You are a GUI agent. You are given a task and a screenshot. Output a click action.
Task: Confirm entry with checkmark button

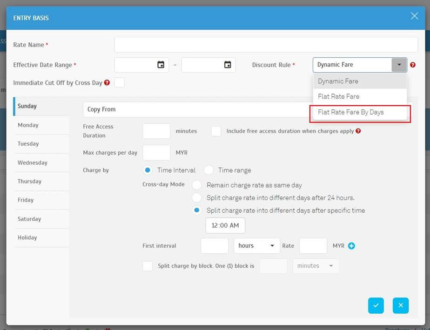tap(376, 305)
